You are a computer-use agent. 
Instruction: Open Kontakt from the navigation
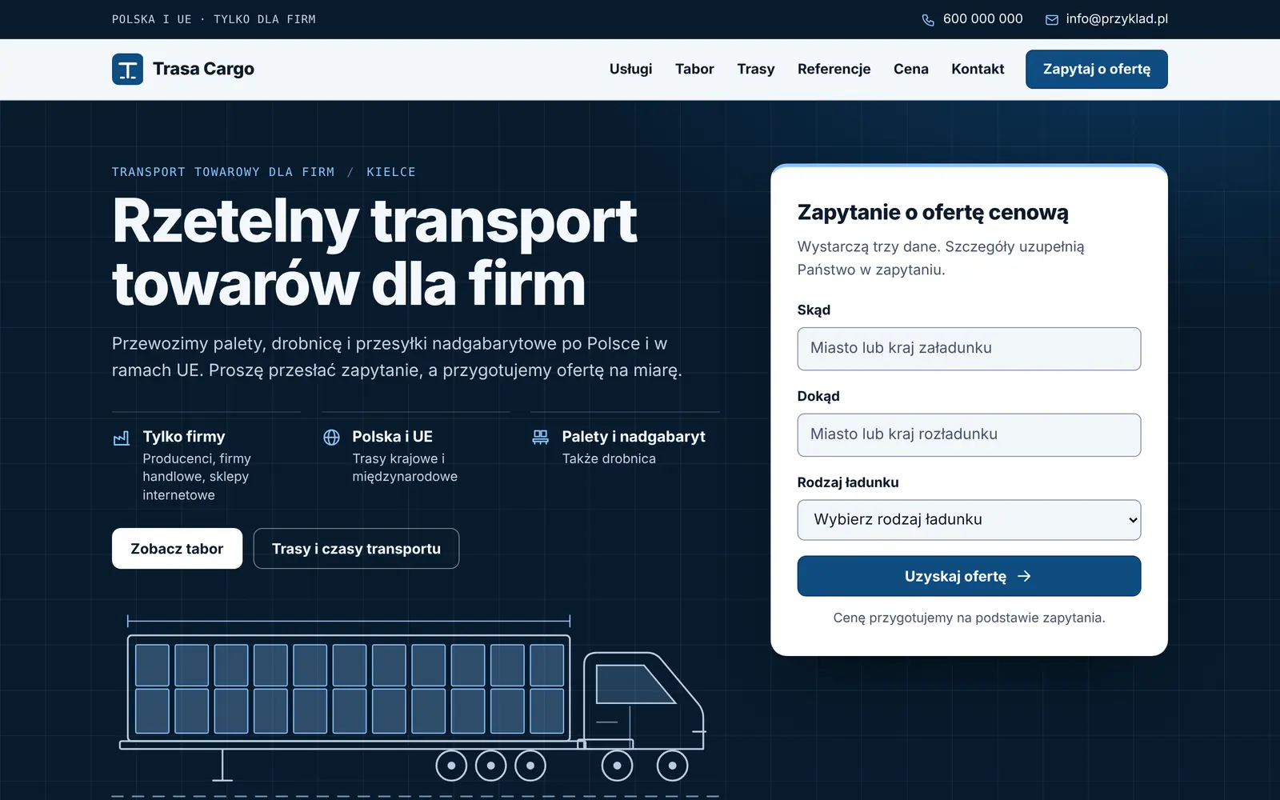click(978, 69)
